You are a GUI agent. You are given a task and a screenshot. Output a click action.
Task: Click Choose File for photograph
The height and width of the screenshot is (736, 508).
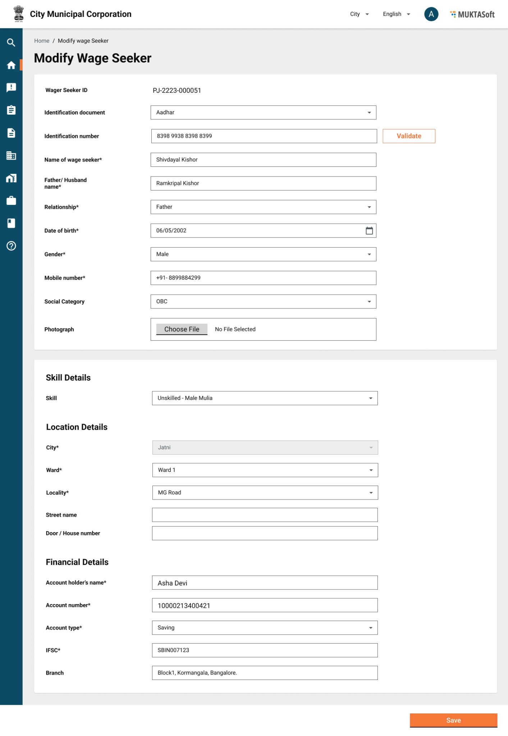182,329
